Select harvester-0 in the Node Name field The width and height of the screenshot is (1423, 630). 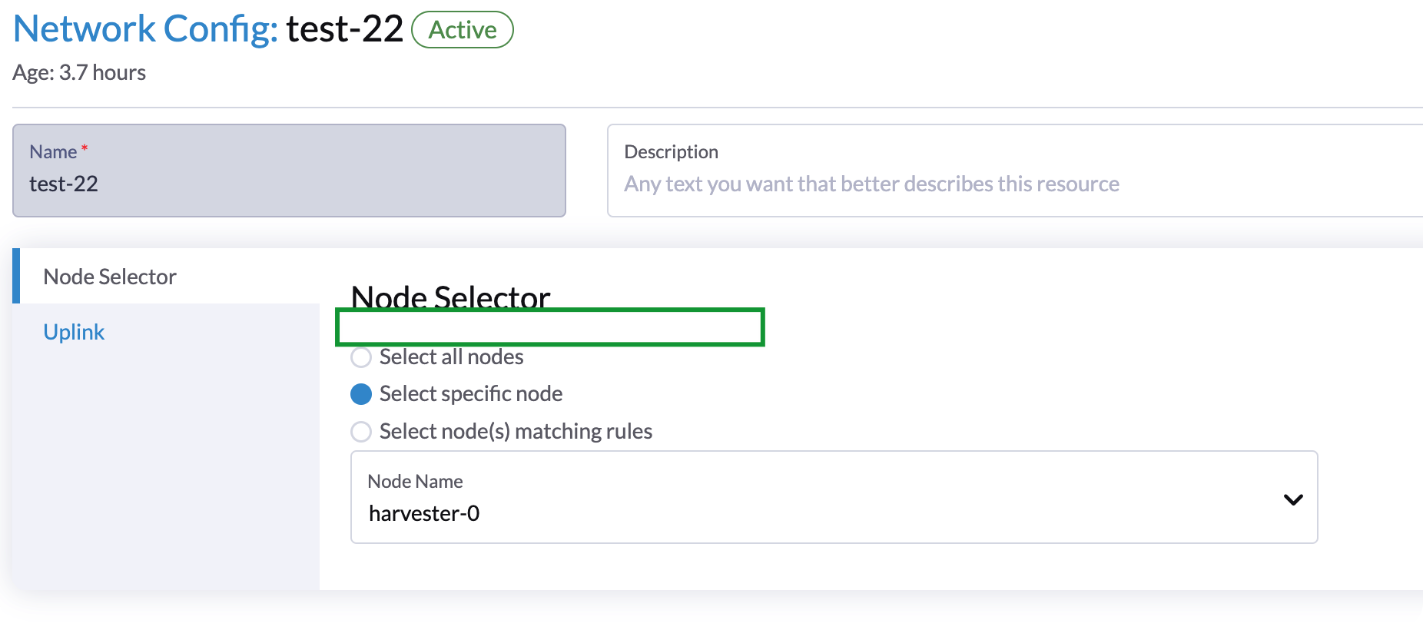pyautogui.click(x=423, y=512)
